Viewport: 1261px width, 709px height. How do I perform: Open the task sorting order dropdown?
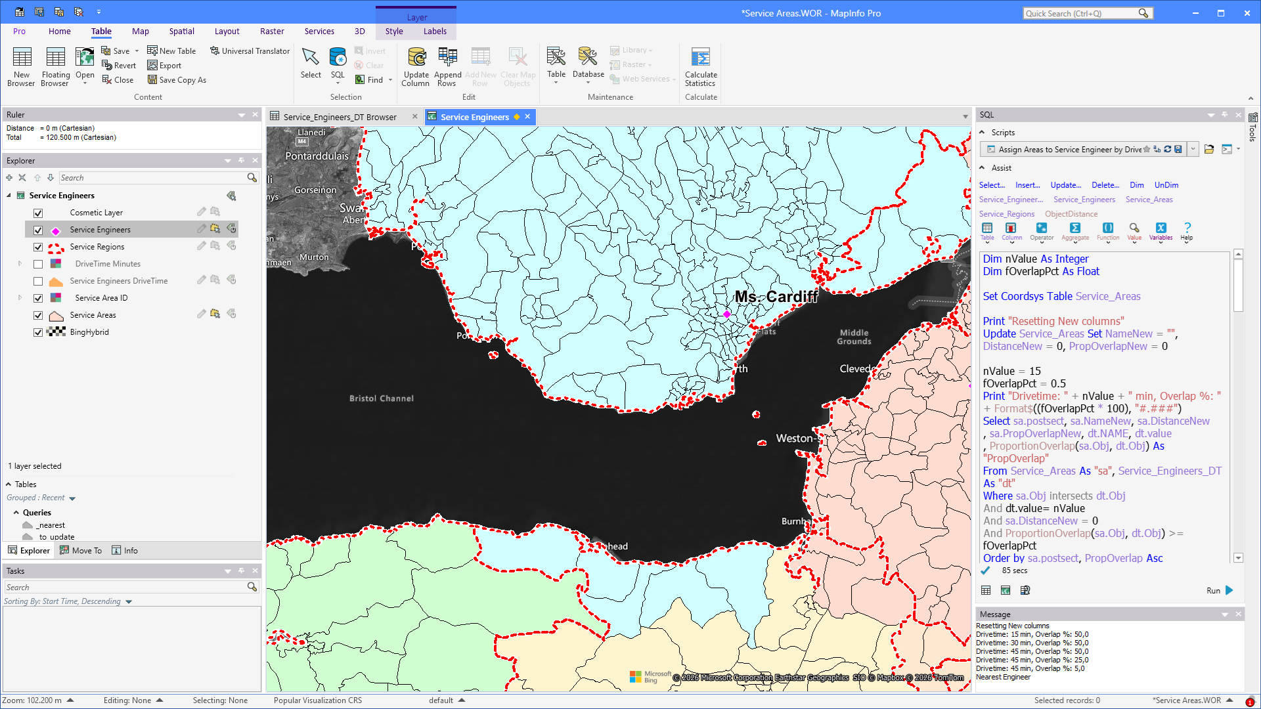[x=129, y=601]
